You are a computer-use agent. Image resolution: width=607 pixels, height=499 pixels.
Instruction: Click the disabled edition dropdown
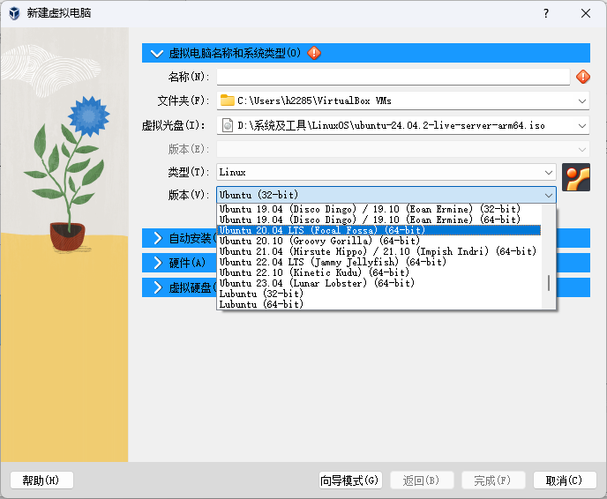click(403, 149)
